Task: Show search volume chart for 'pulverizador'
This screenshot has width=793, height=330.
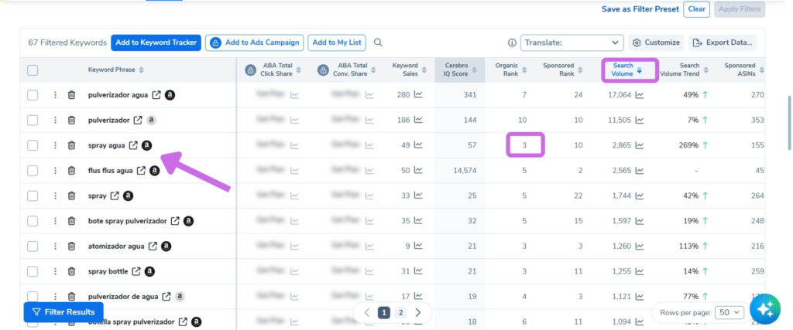Action: (x=640, y=120)
